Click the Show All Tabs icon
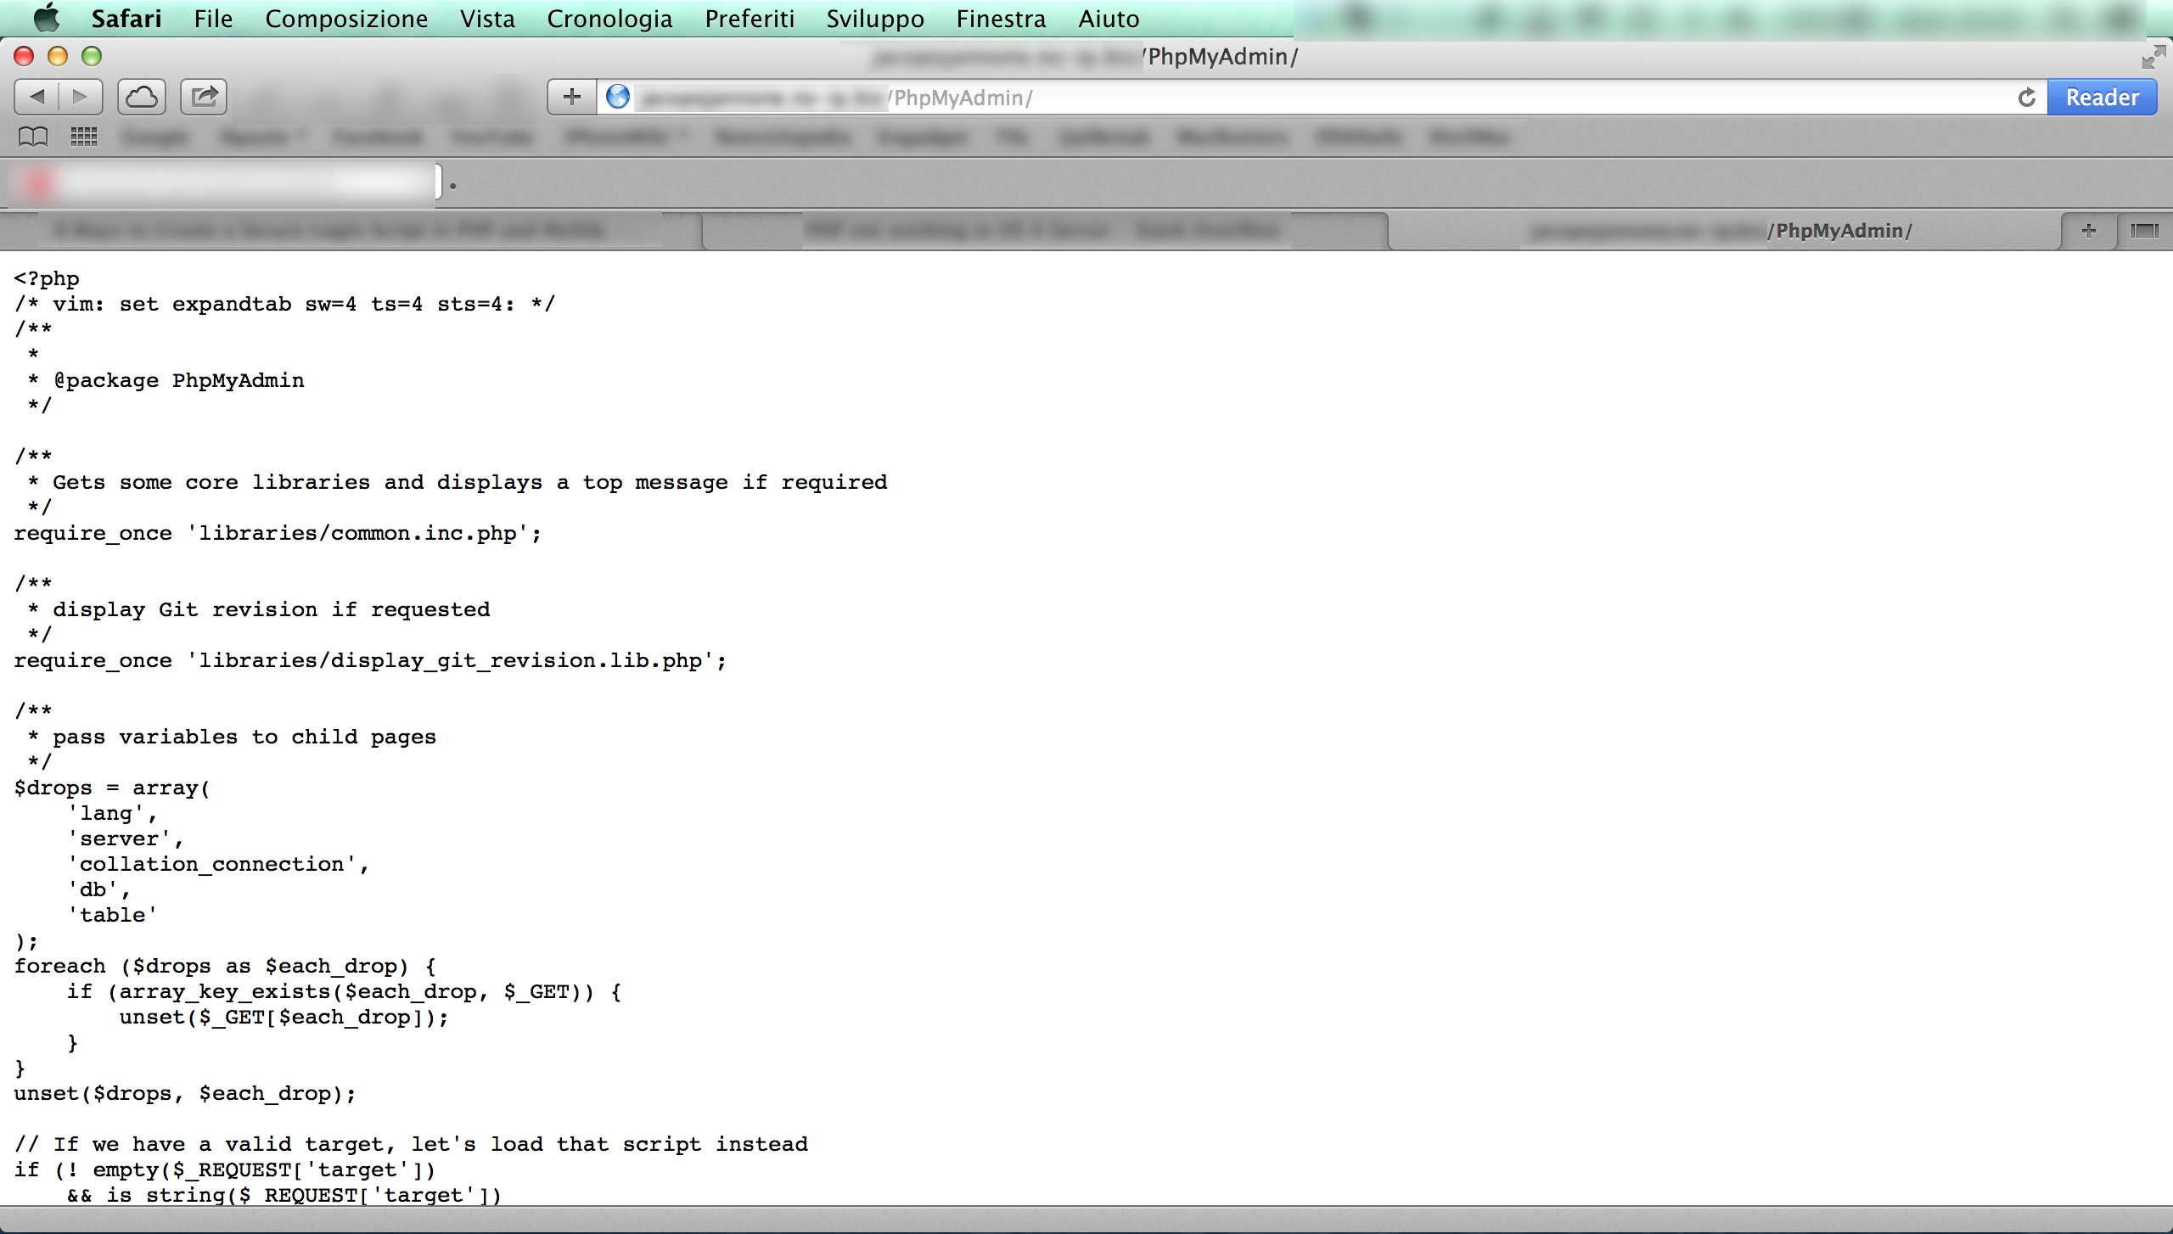The image size is (2173, 1234). [2144, 231]
